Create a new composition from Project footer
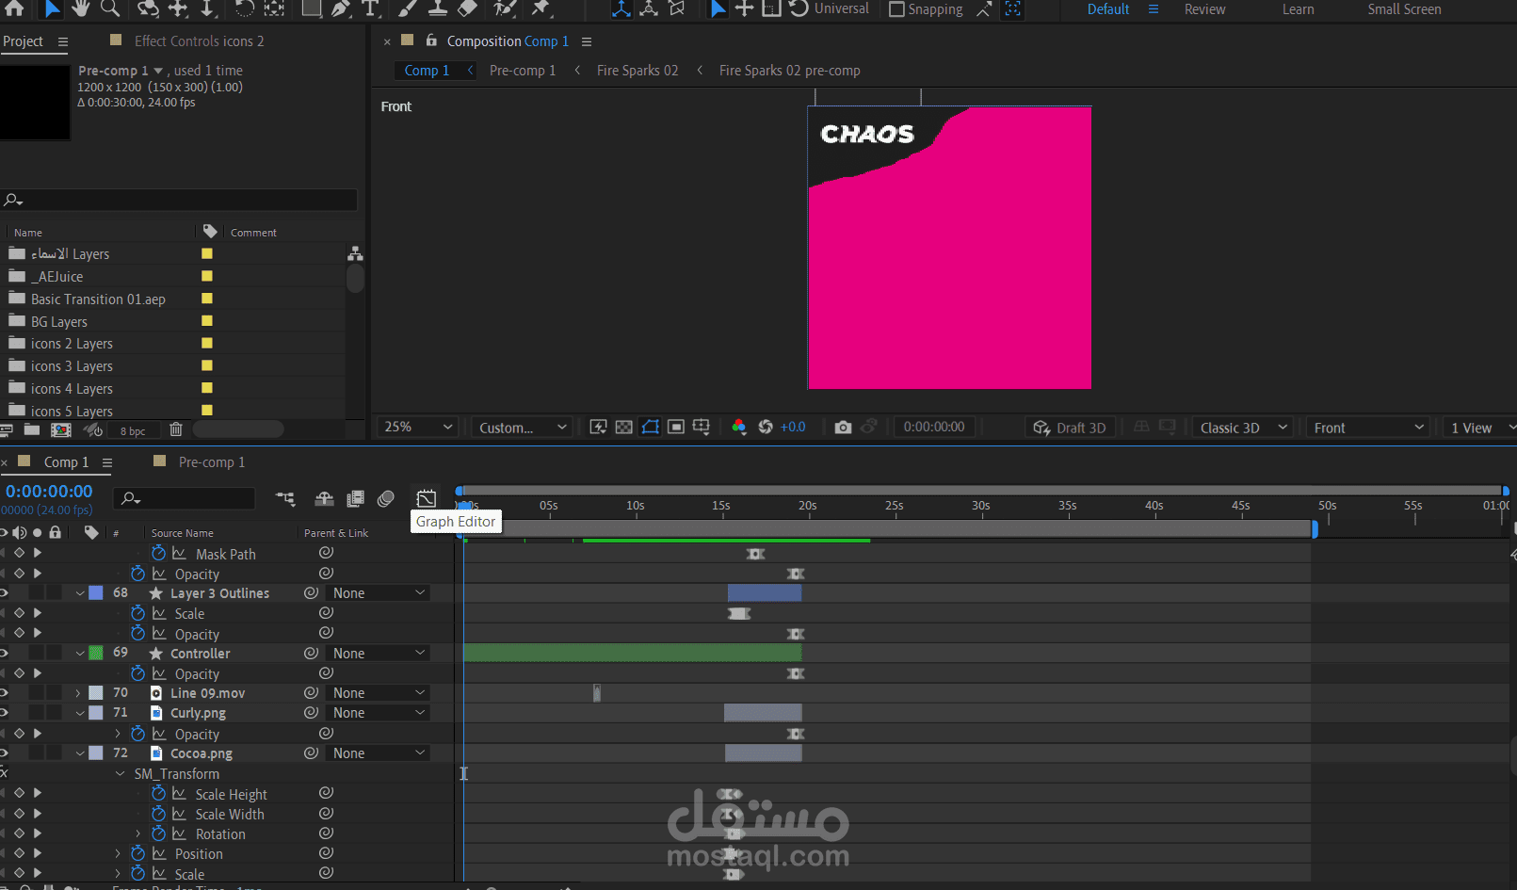This screenshot has width=1517, height=890. click(x=61, y=430)
